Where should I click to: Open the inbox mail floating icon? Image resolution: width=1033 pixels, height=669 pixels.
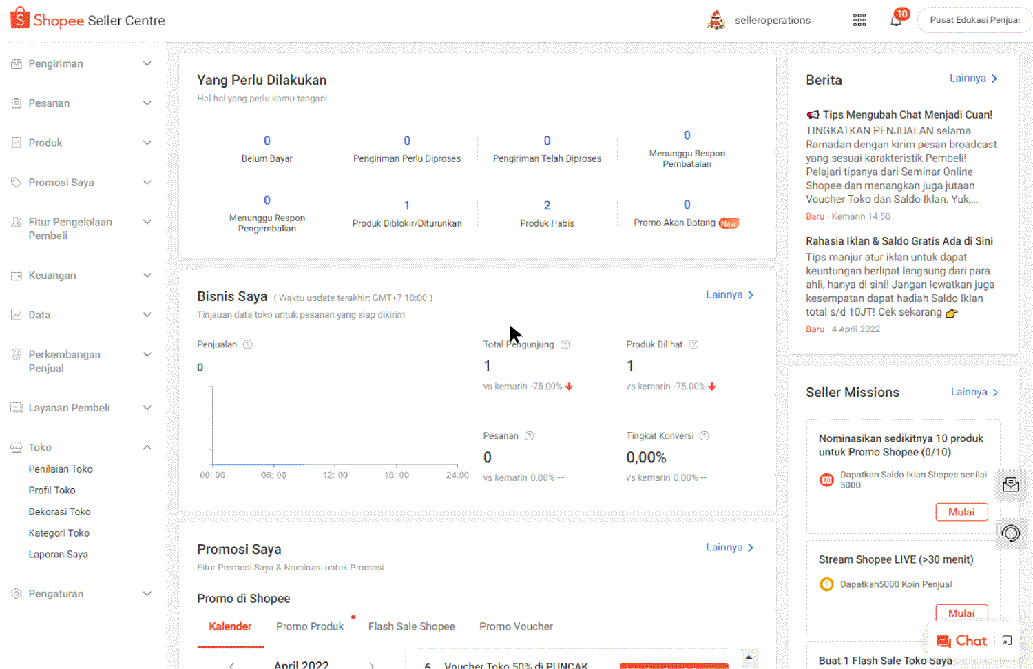coord(1010,485)
